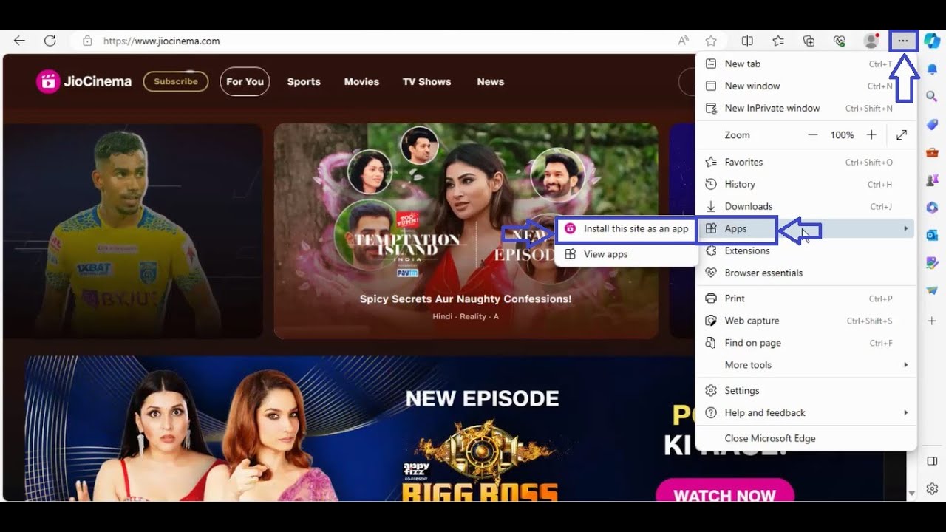
Task: Expand the Apps submenu
Action: pyautogui.click(x=806, y=229)
